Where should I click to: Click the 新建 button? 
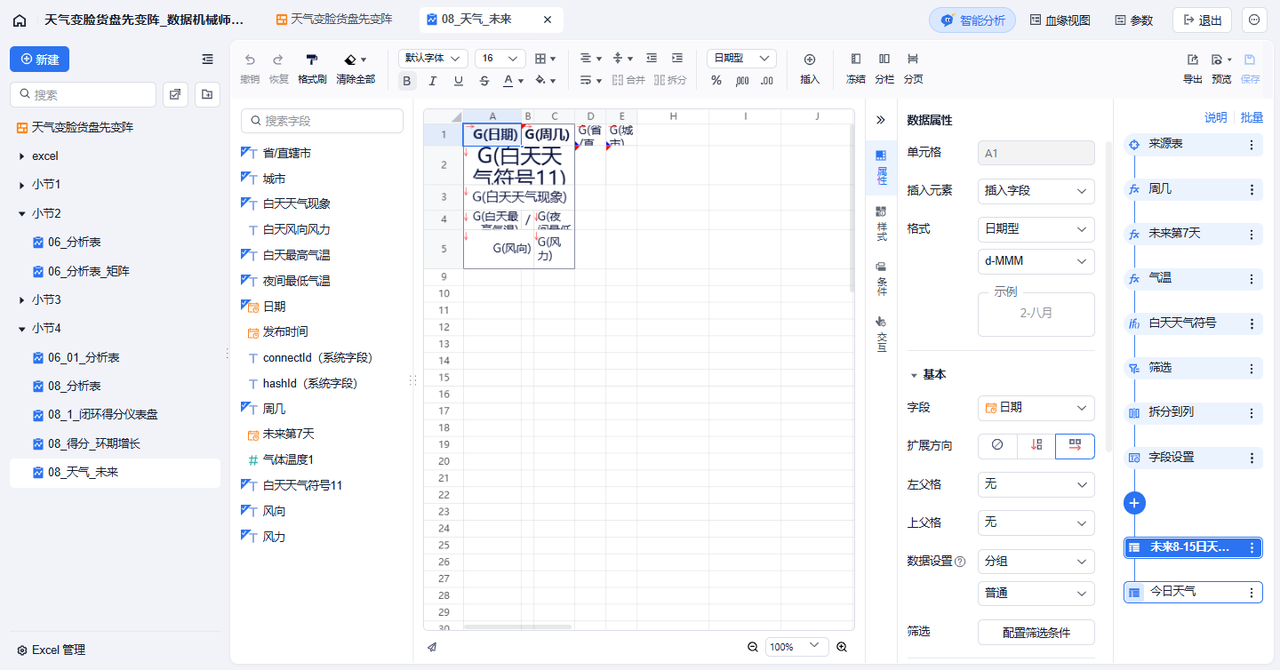click(x=39, y=60)
